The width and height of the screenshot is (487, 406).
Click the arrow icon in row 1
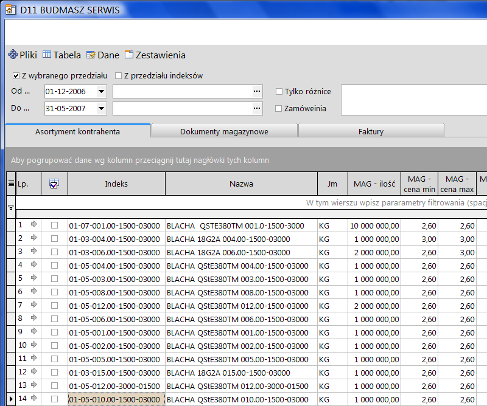click(x=34, y=224)
